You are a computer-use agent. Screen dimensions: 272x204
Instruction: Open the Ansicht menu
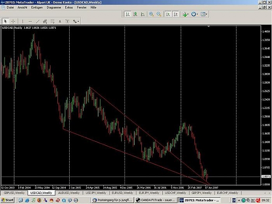point(22,7)
